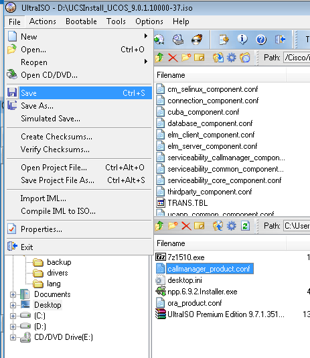Select database_component.conf in ISO list

210,123
